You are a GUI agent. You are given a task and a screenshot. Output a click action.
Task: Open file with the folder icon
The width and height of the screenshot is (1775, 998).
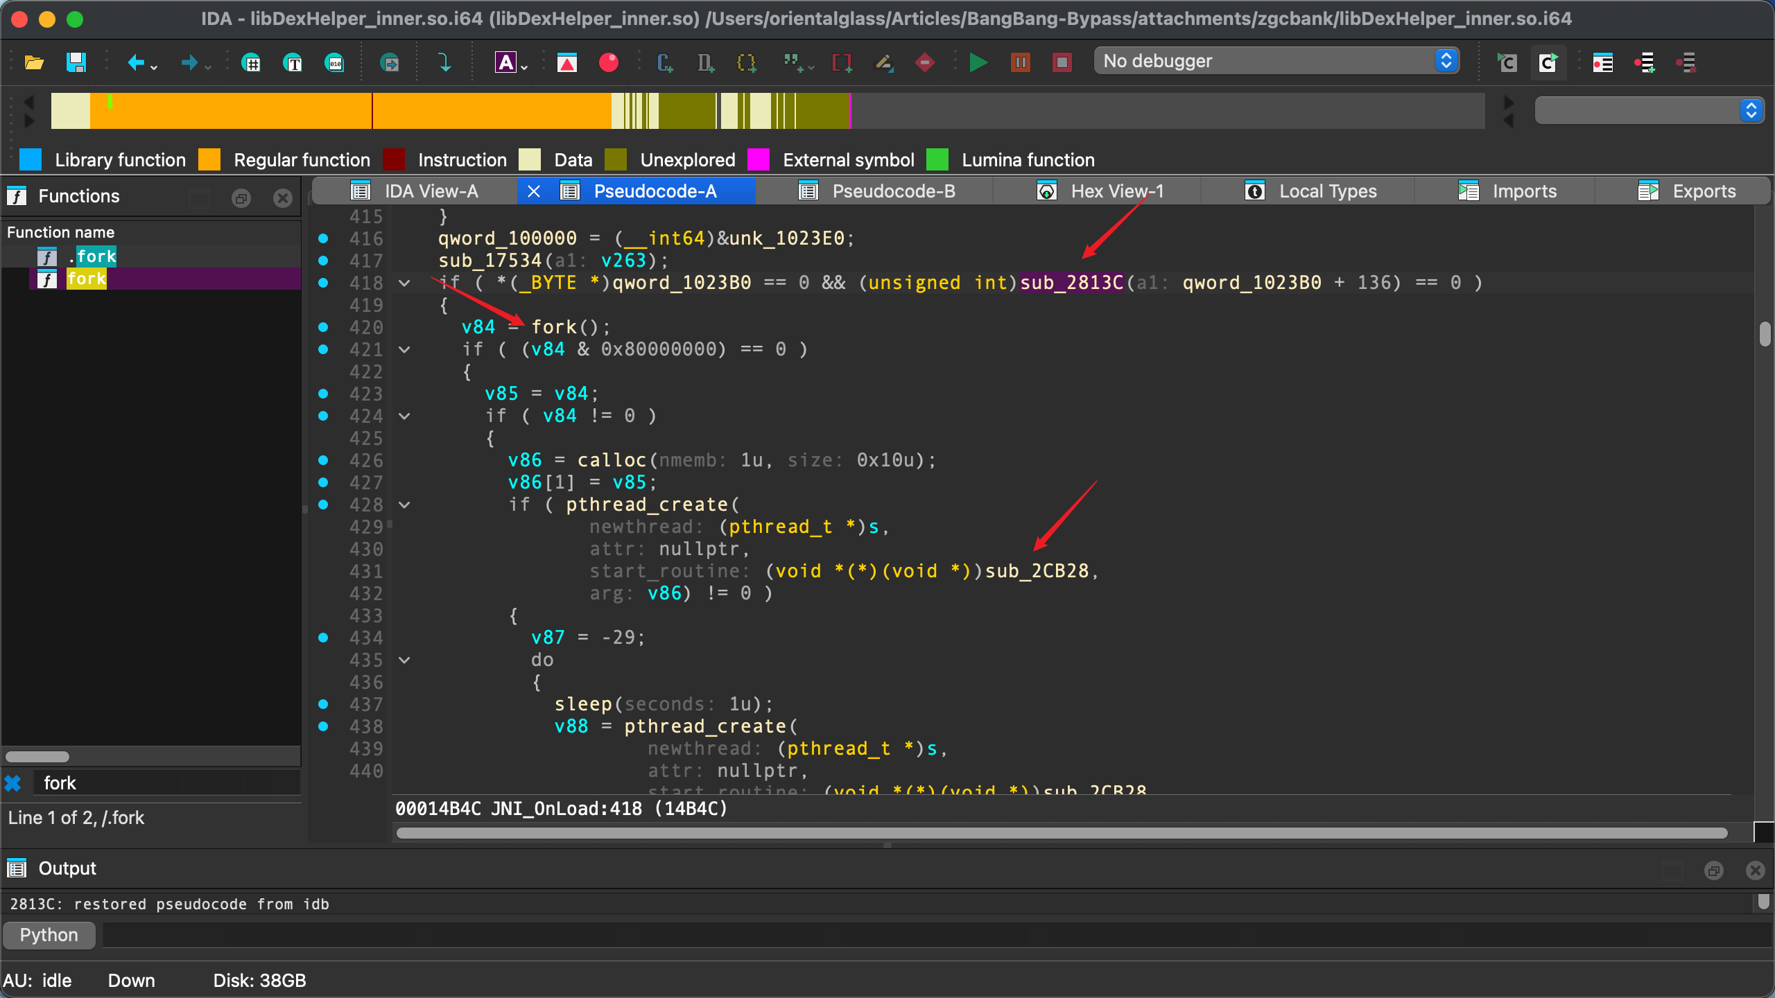pos(34,62)
